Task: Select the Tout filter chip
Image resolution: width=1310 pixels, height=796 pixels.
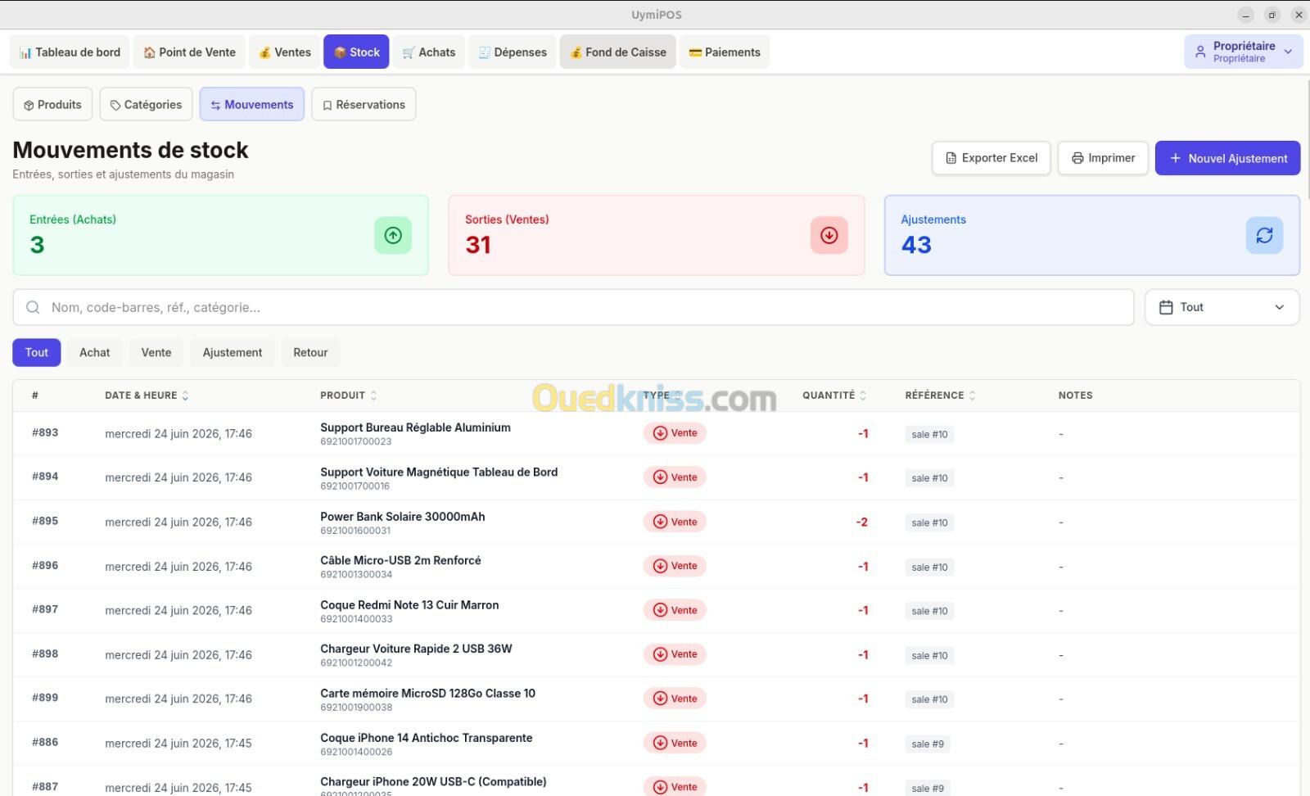Action: click(x=36, y=352)
